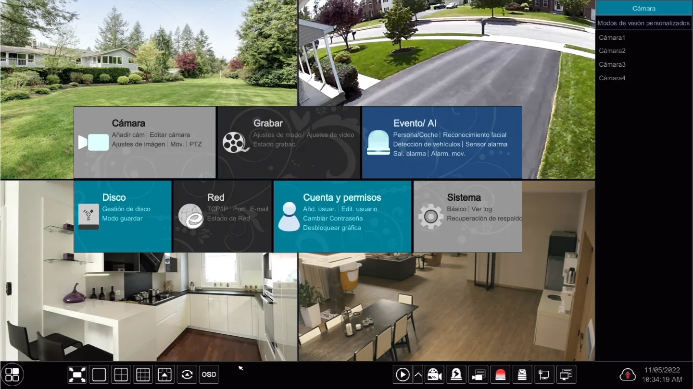
Task: Open playback from the bottom toolbar
Action: pos(403,375)
